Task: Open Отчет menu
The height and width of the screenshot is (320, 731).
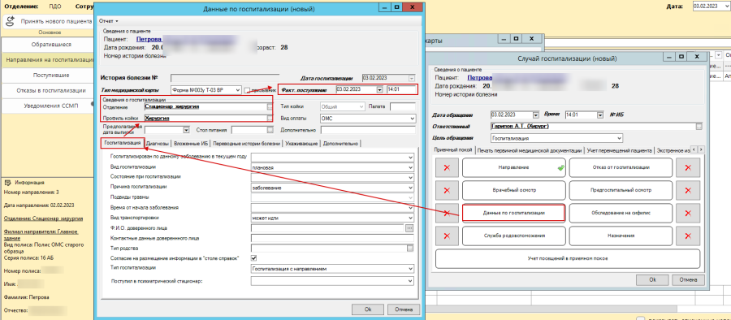Action: pos(109,21)
